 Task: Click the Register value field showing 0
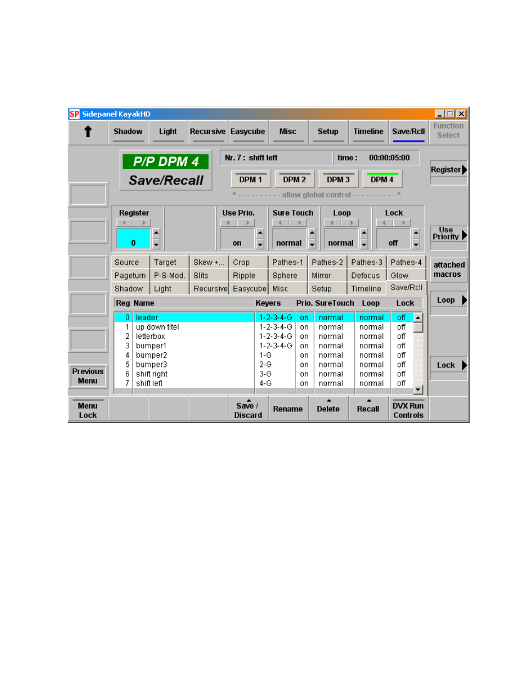[133, 239]
